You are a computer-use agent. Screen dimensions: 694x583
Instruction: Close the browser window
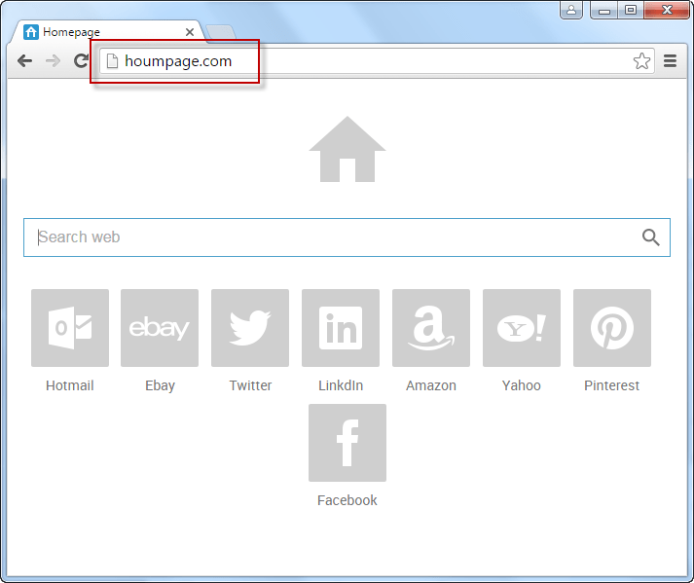coord(667,10)
